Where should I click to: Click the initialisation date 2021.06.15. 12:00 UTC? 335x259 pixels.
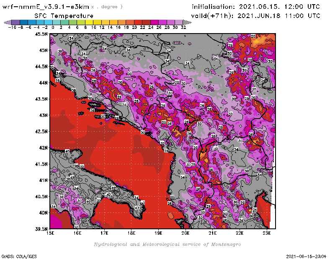pyautogui.click(x=279, y=7)
